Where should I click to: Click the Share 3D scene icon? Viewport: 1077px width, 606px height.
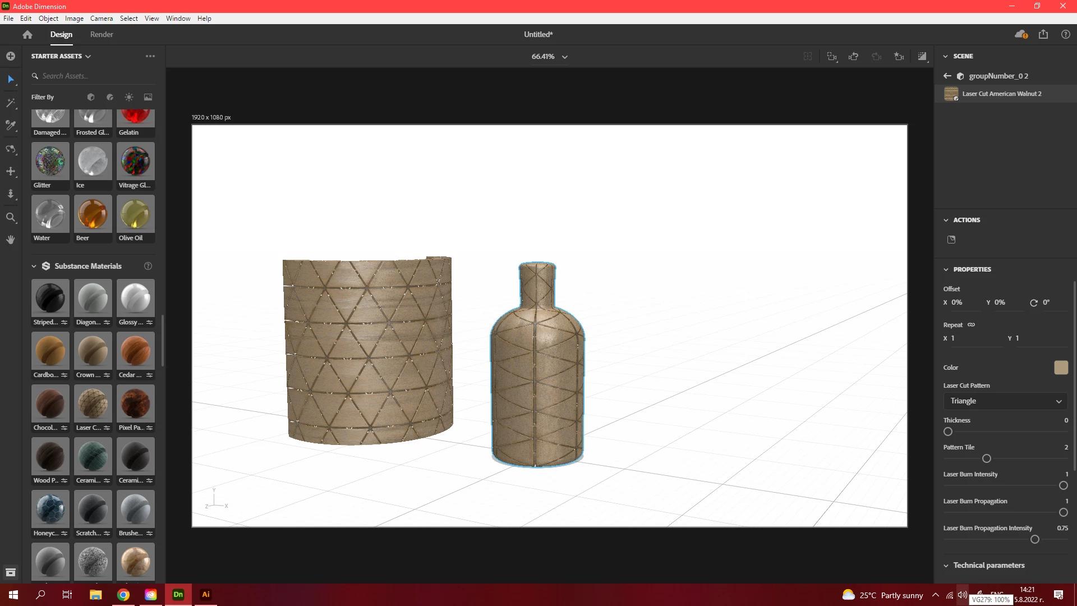(1043, 34)
